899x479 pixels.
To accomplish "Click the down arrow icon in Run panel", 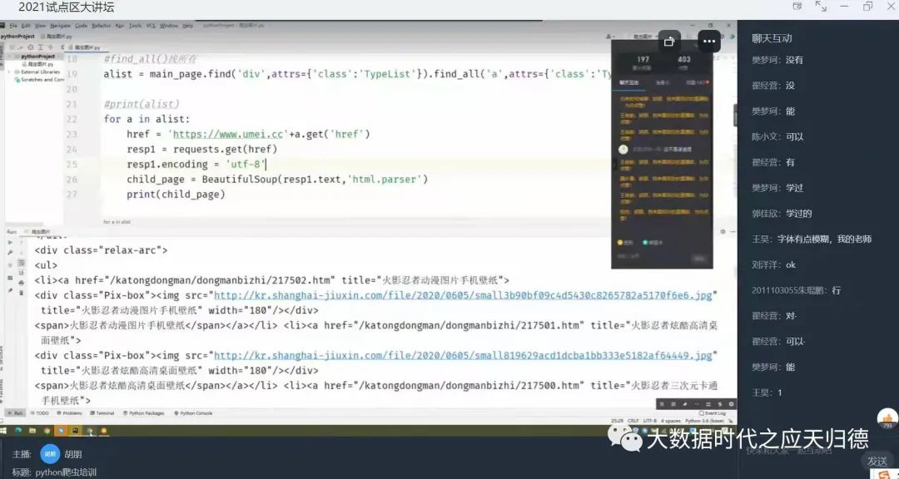I will coord(21,253).
